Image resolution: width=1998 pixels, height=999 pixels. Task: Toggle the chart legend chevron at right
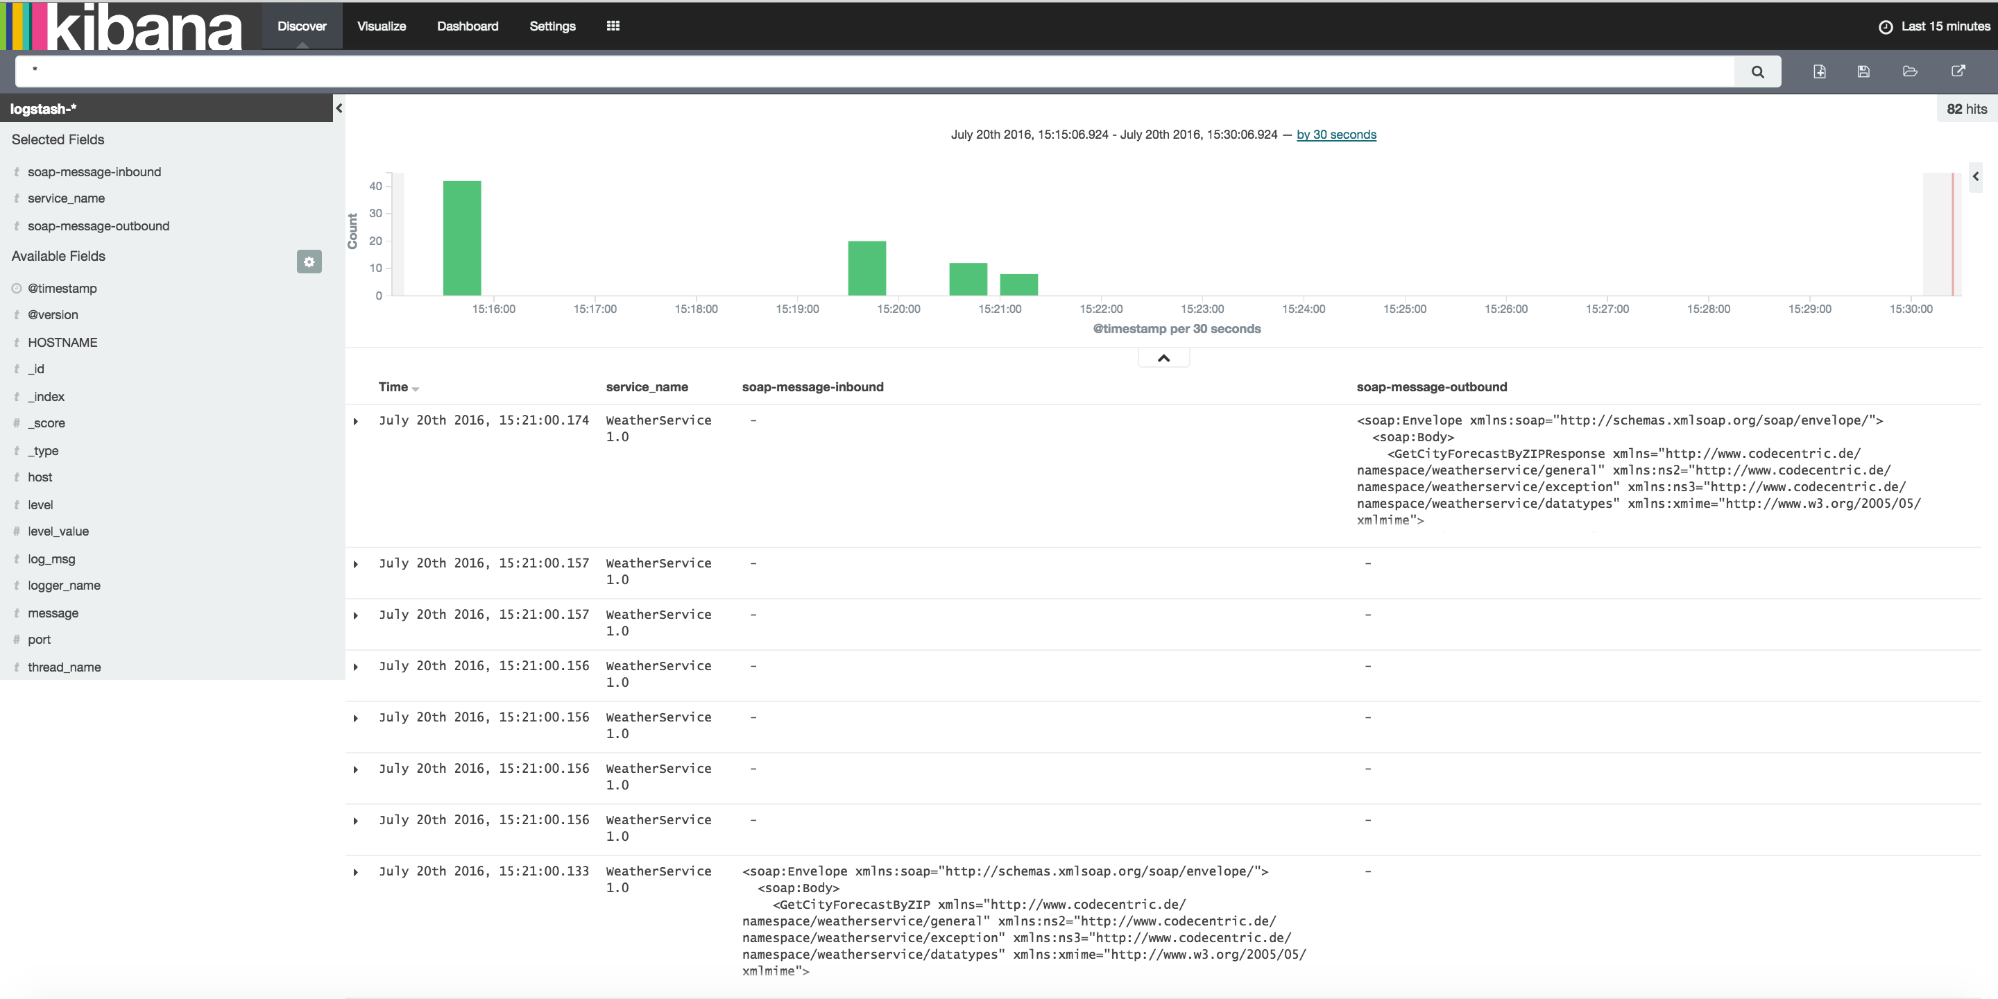1976,176
